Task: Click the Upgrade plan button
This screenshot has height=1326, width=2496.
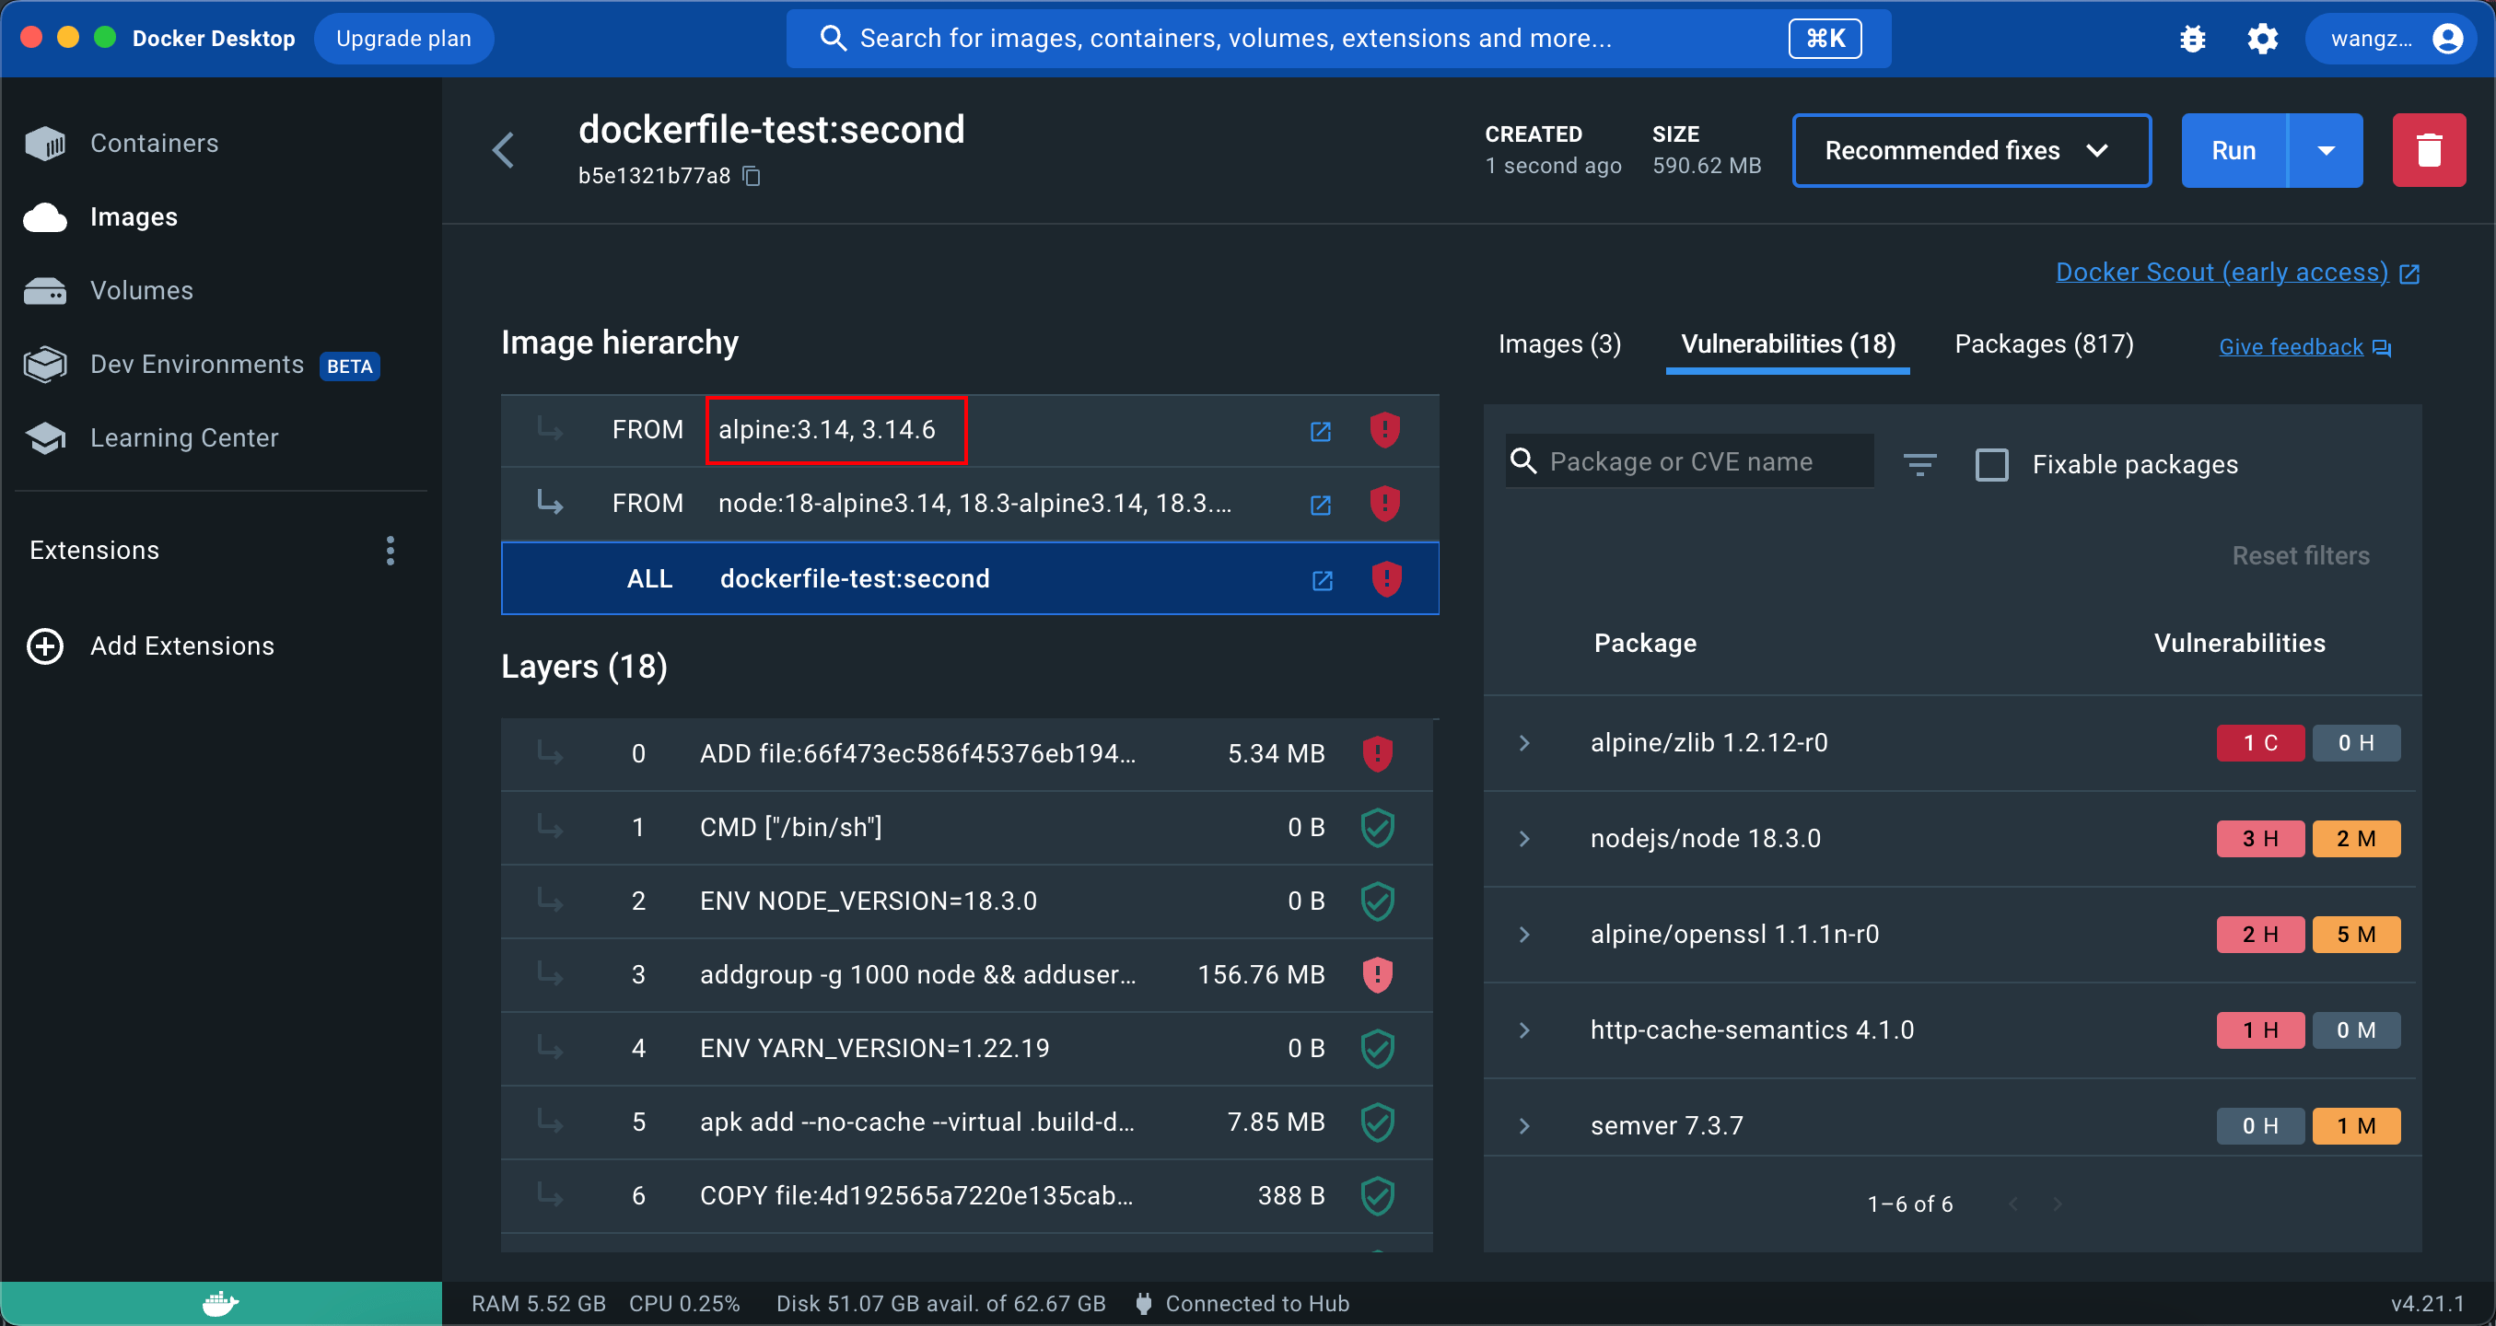Action: pyautogui.click(x=403, y=39)
